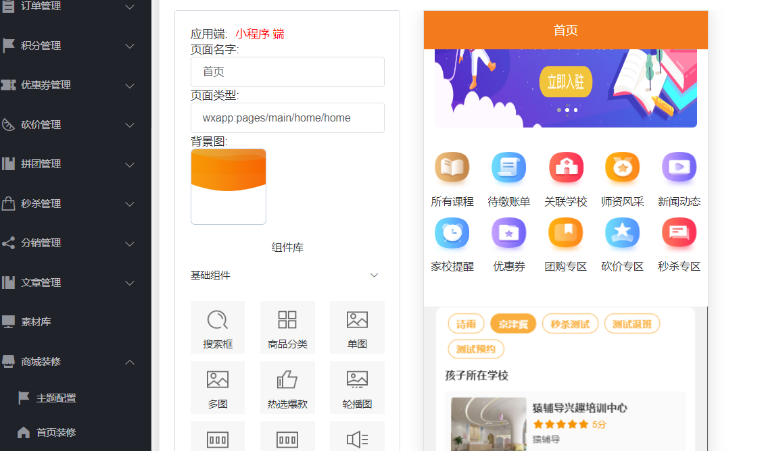Screen dimensions: 766x451
Task: Click the 孩子所在学校 heading
Action: coord(477,375)
